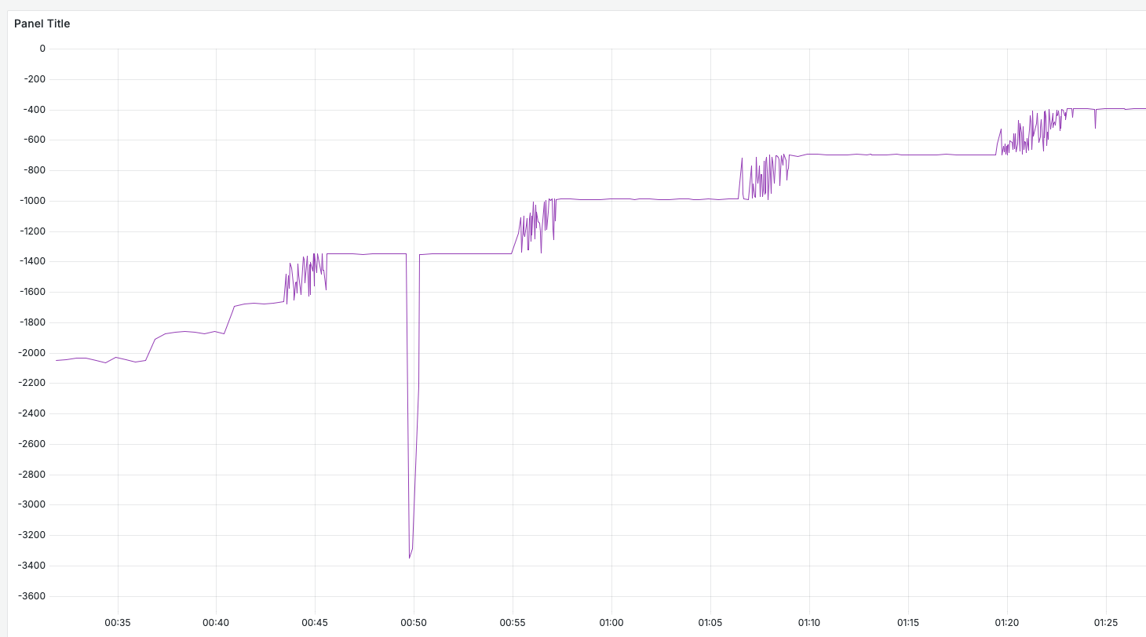This screenshot has width=1146, height=637.
Task: Select the 01:20 x-axis label
Action: coord(1007,623)
